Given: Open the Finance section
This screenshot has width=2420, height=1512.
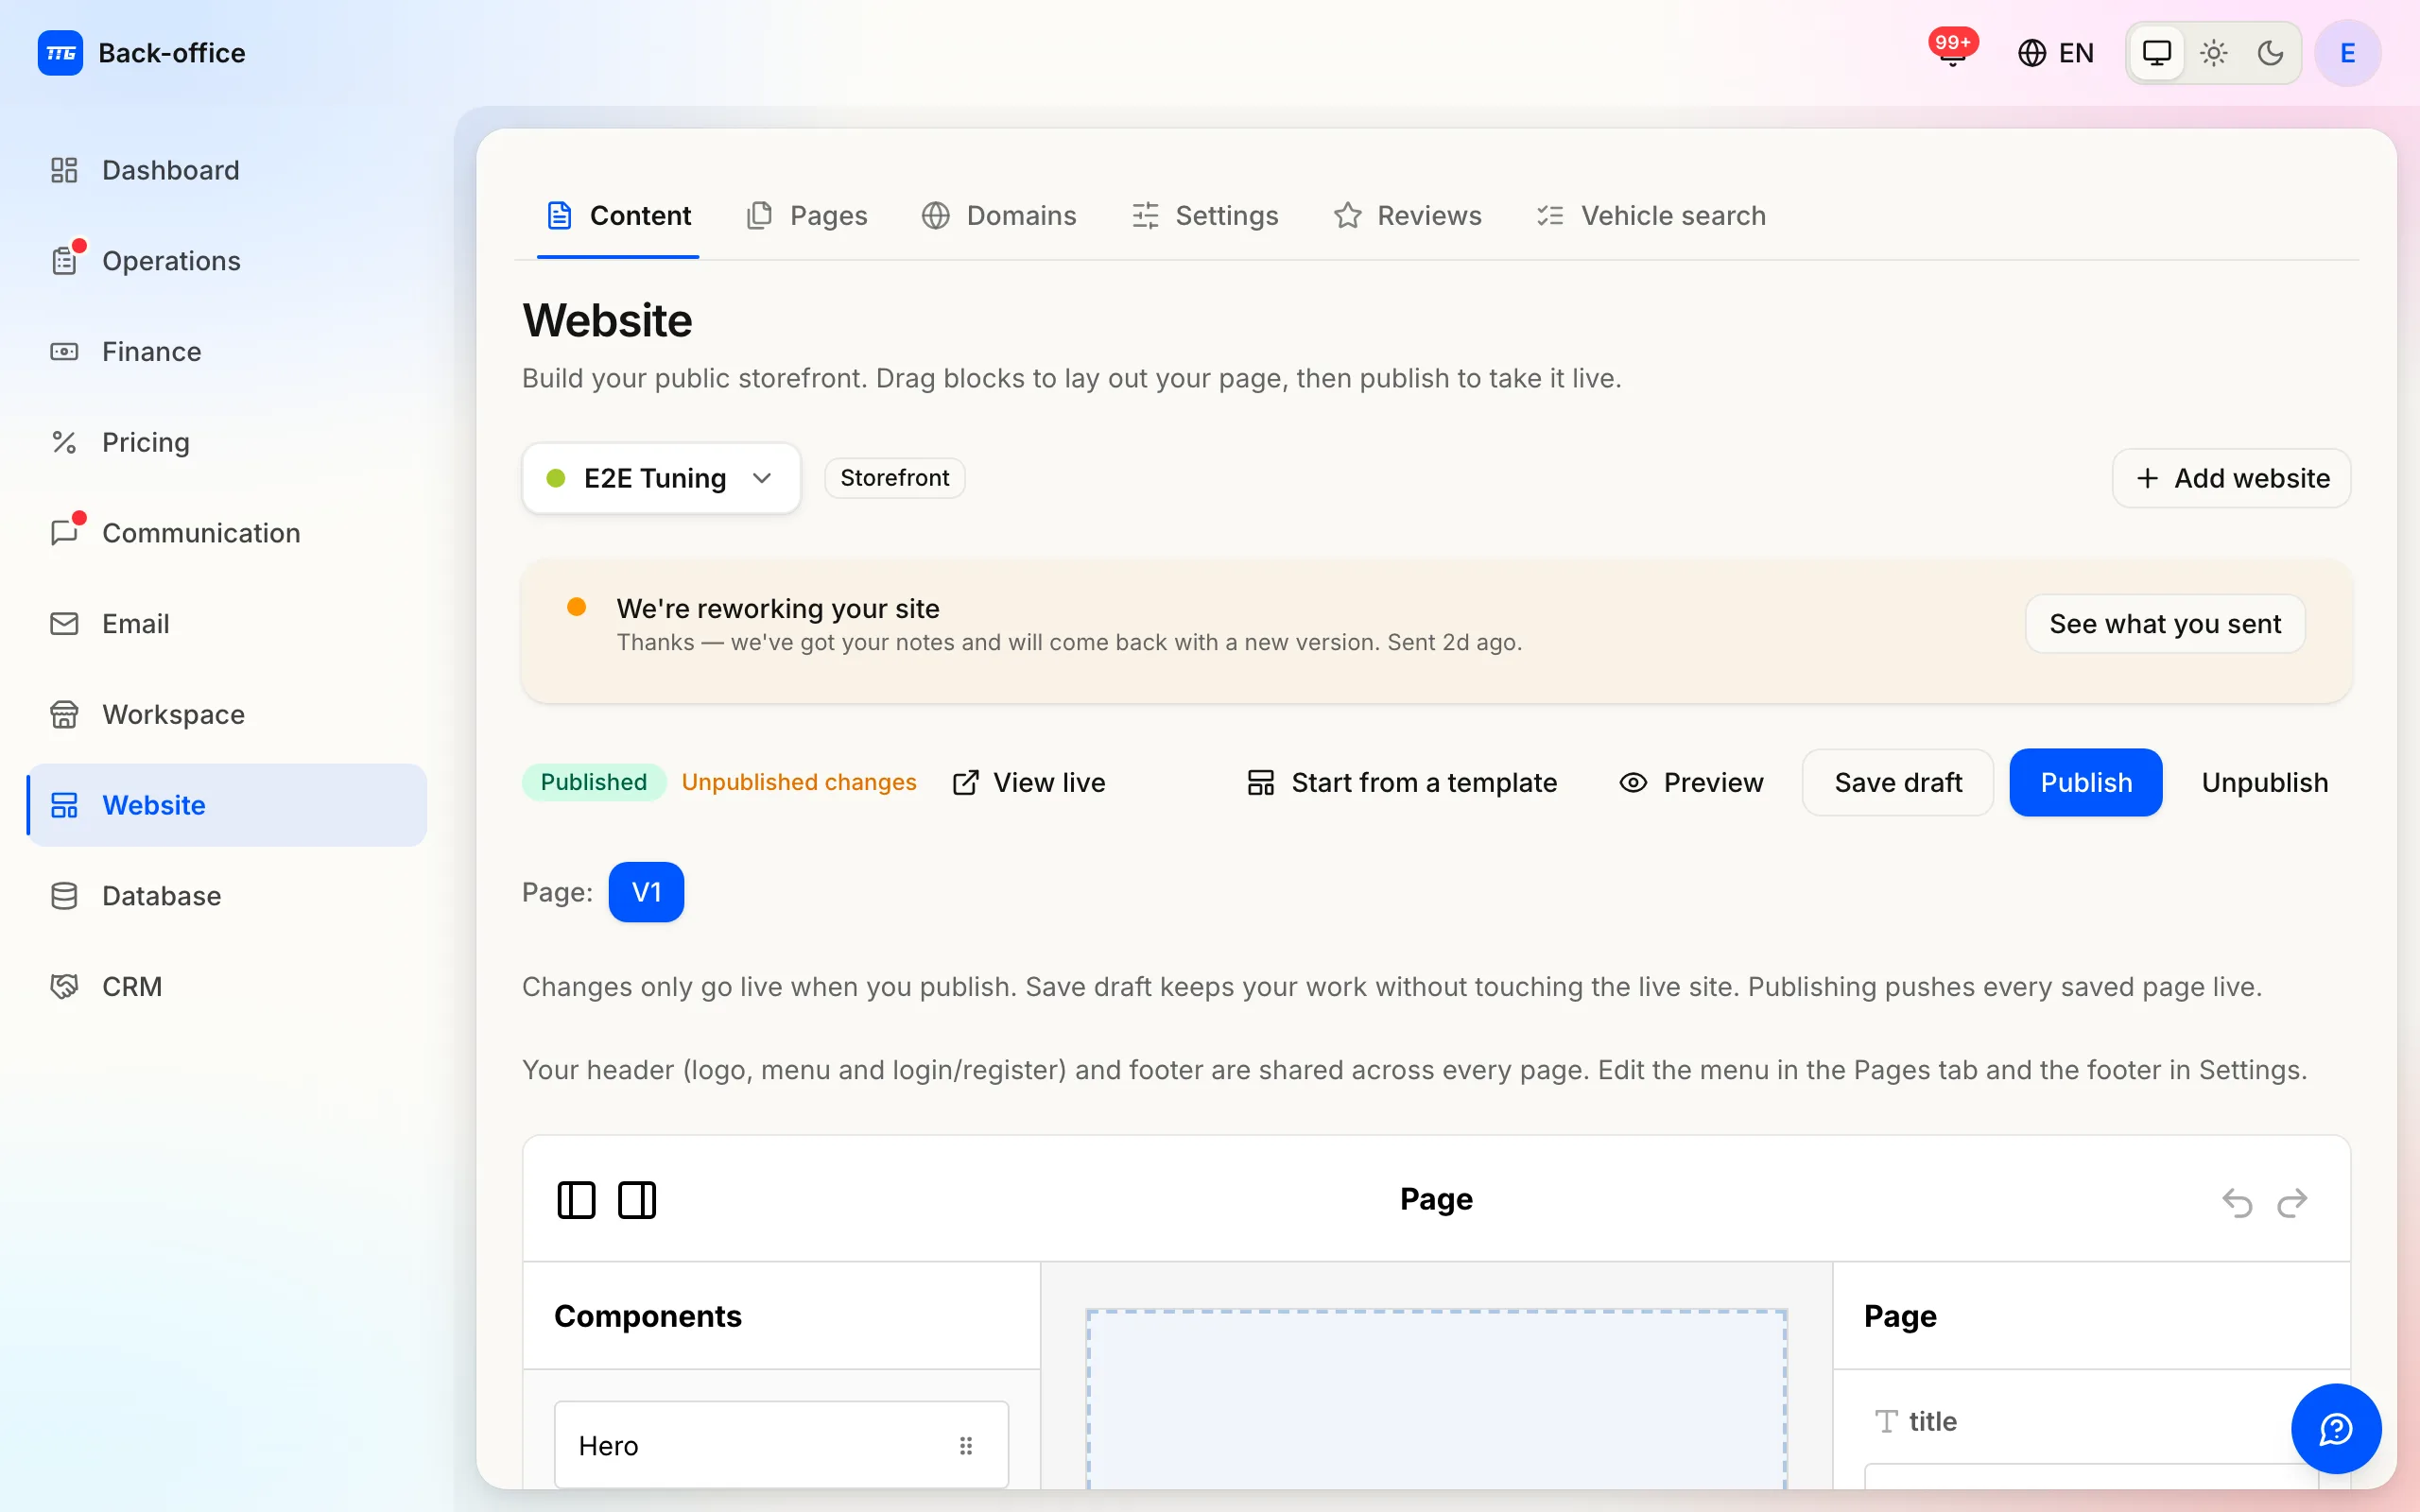Looking at the screenshot, I should point(227,352).
